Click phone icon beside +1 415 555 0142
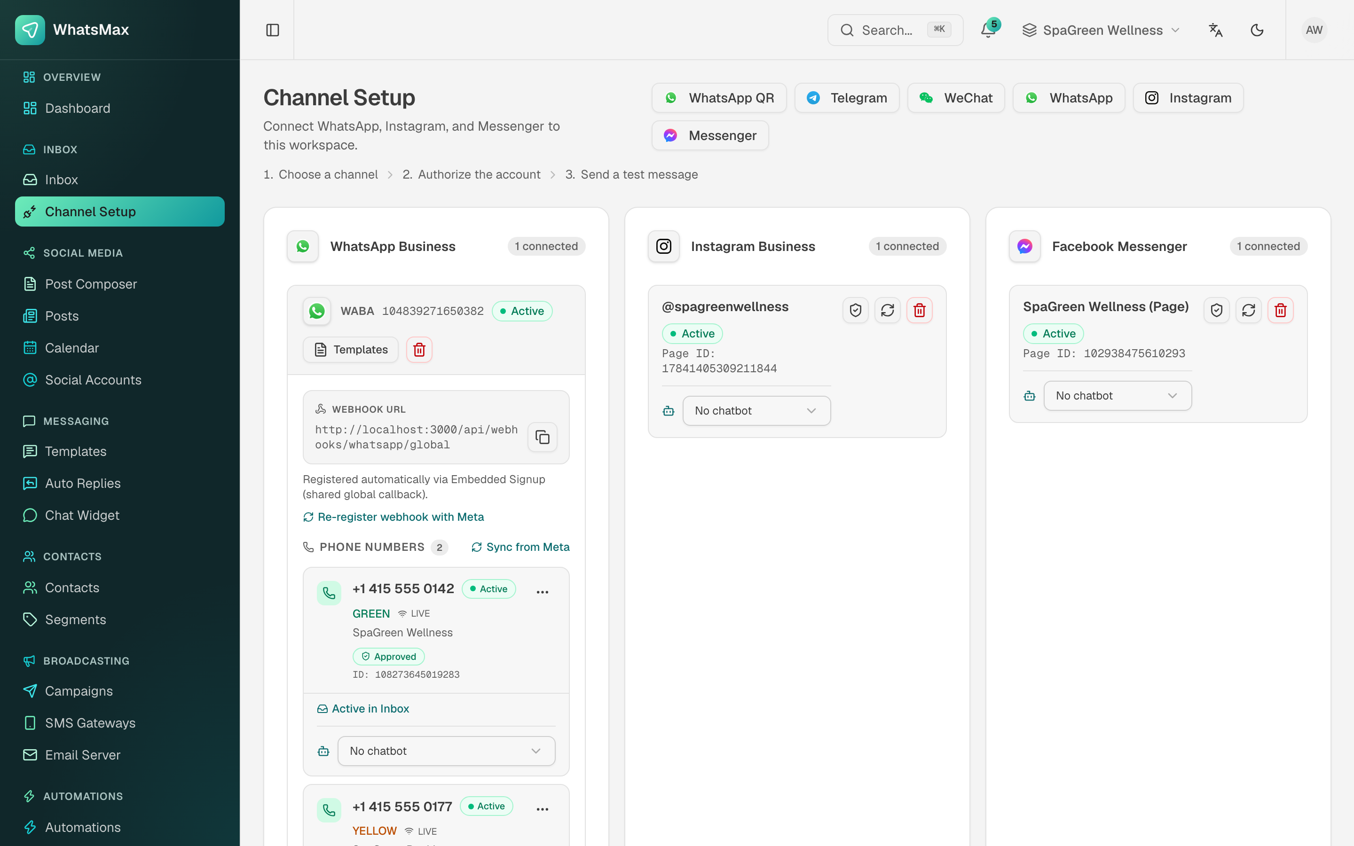 coord(329,593)
